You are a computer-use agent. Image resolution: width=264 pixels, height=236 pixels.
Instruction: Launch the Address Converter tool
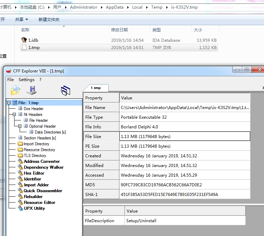coord(42,161)
